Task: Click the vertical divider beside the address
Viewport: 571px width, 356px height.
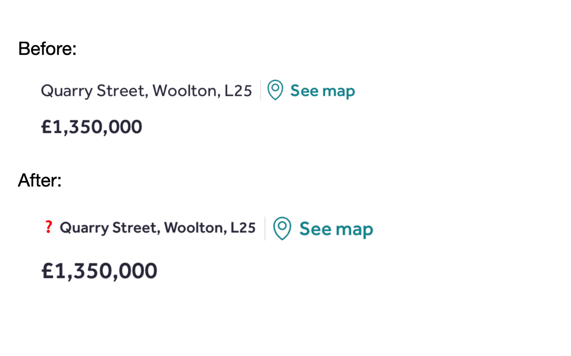Action: [x=260, y=90]
